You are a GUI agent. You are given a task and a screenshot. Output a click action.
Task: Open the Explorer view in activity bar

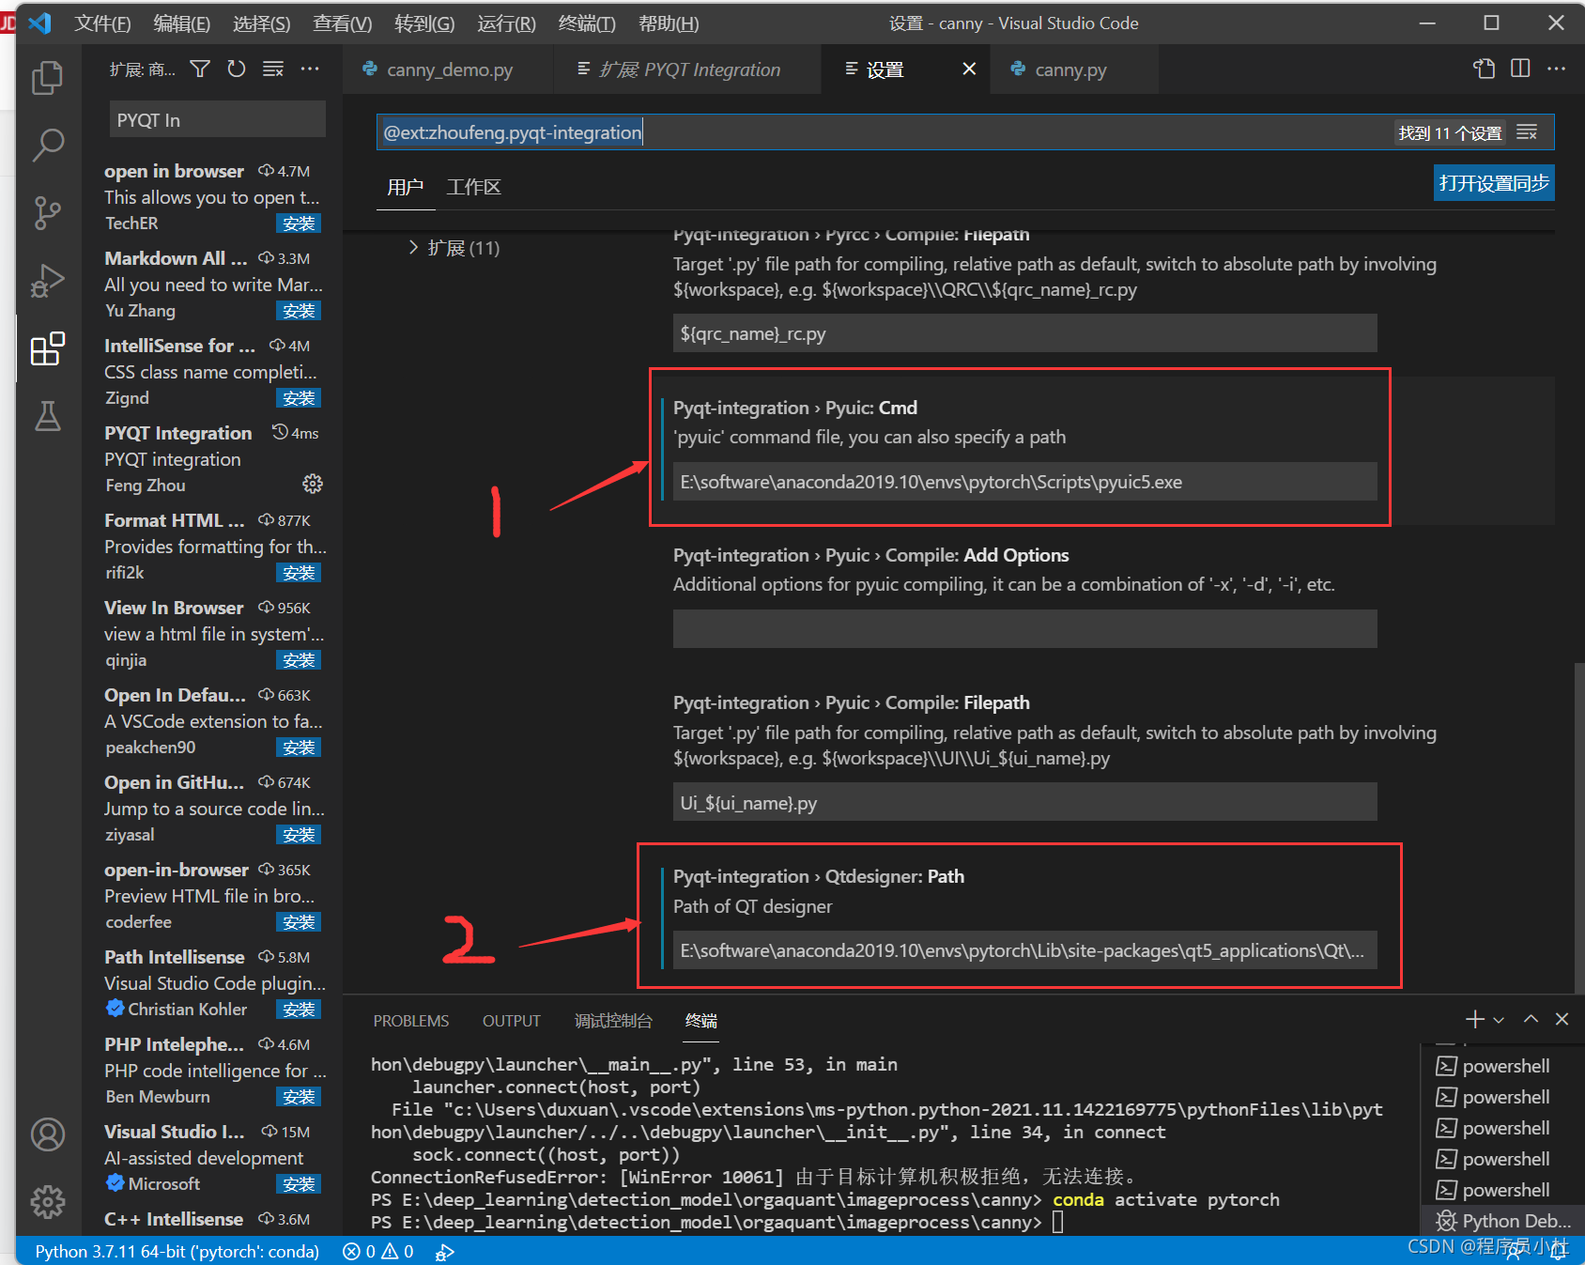tap(47, 77)
